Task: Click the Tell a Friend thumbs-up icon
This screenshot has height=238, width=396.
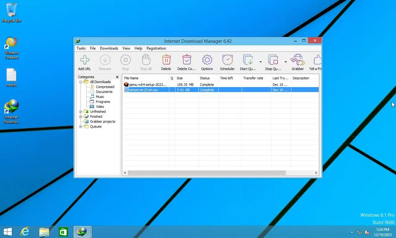Action: coord(317,60)
